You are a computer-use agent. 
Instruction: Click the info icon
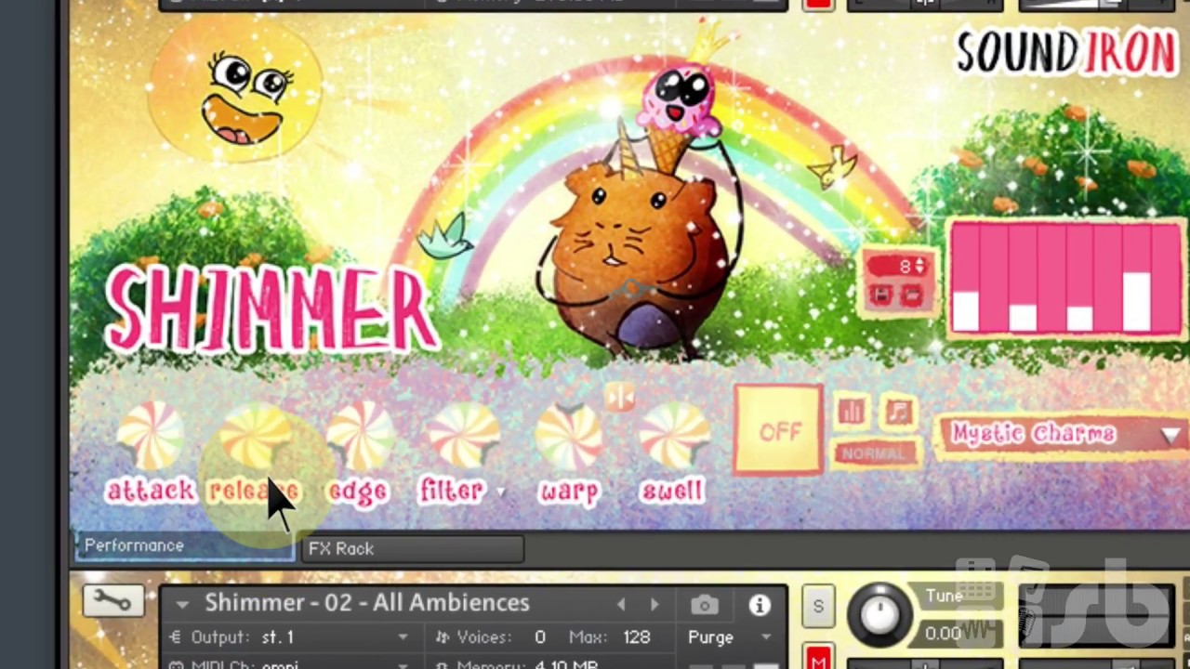tap(760, 606)
